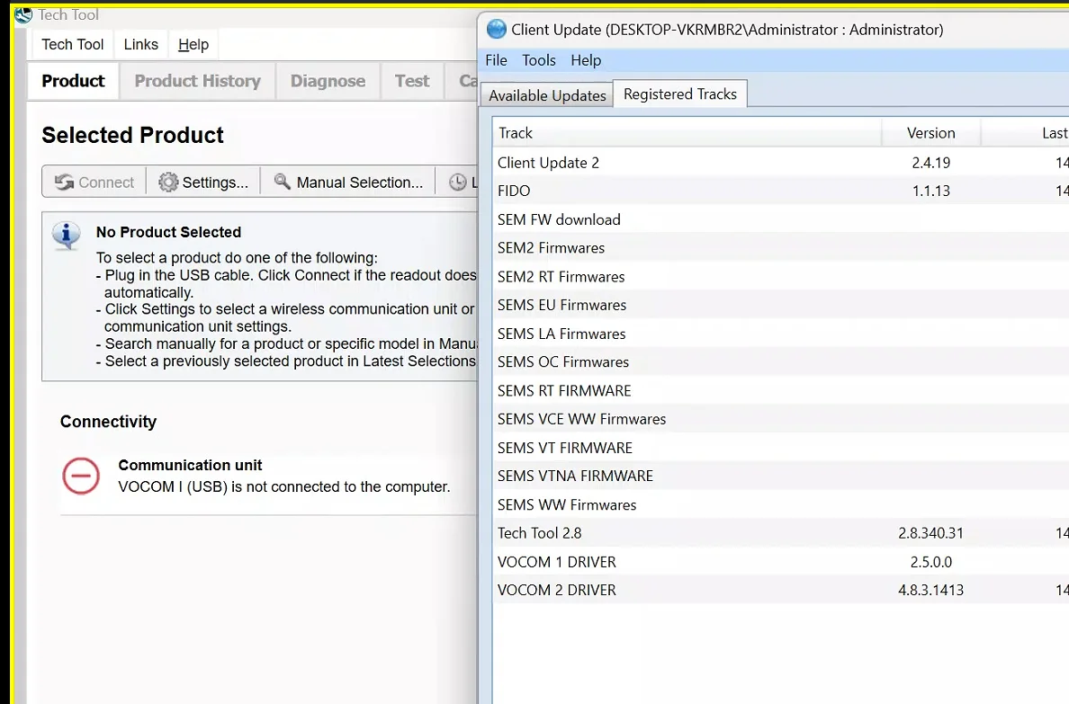Click the info icon beside No Product Selected
This screenshot has height=704, width=1069.
tap(66, 236)
